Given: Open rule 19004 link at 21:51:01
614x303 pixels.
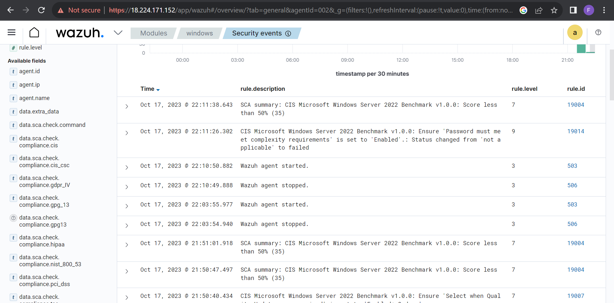Looking at the screenshot, I should (576, 243).
